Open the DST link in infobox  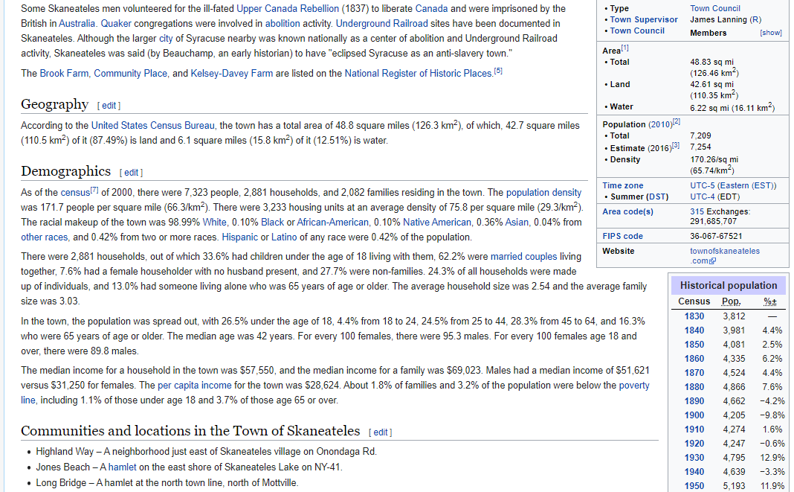point(658,197)
